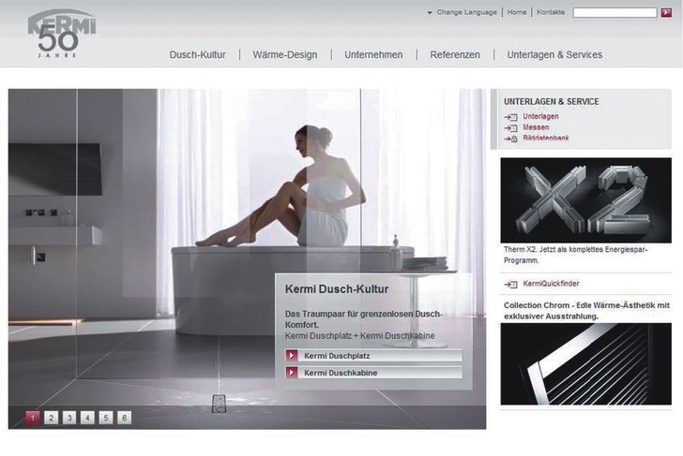The height and width of the screenshot is (456, 683).
Task: Click the Kermi Duschkabine button label
Action: 341,373
